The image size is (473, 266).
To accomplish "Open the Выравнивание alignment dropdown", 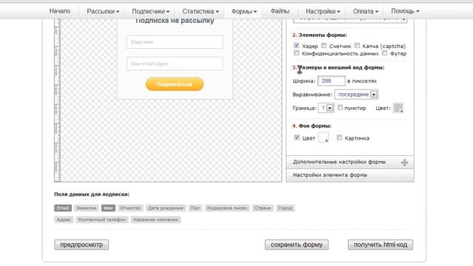I will click(x=356, y=95).
